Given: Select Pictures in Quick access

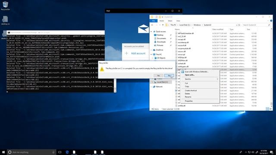Looking at the screenshot, I should 160,45.
